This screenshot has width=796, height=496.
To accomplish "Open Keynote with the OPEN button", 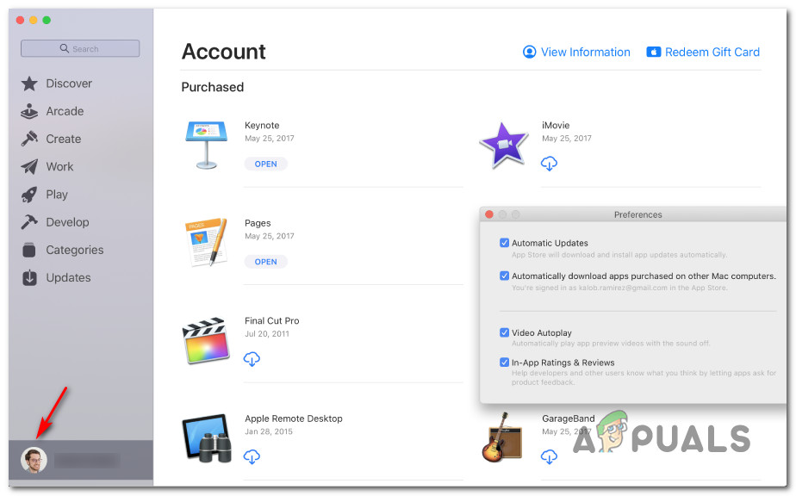I will (266, 164).
